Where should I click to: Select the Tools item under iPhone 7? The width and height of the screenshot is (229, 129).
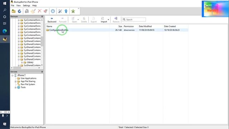(23, 87)
